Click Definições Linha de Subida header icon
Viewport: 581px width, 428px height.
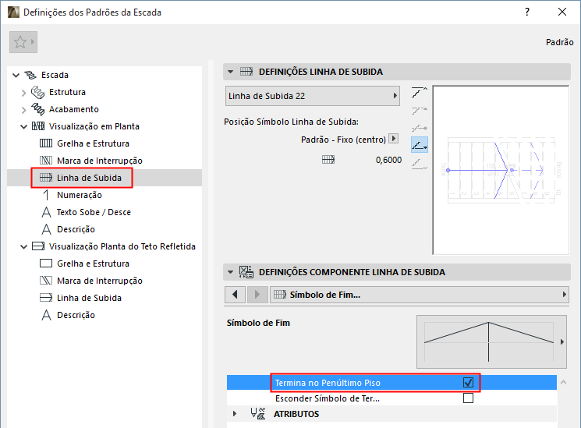pyautogui.click(x=246, y=72)
